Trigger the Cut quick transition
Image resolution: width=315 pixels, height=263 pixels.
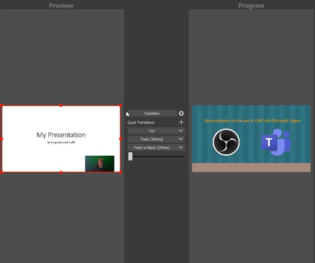click(x=152, y=131)
